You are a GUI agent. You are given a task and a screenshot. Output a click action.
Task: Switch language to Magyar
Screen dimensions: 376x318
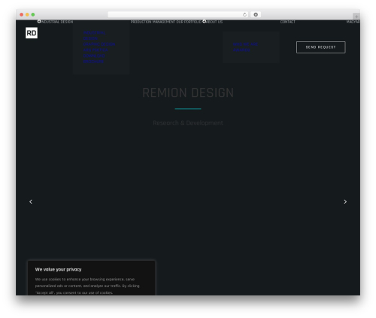pos(353,22)
